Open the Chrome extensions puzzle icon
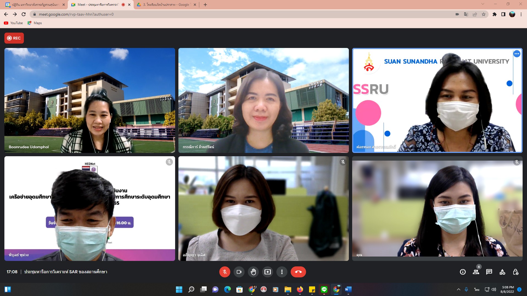 pyautogui.click(x=494, y=14)
